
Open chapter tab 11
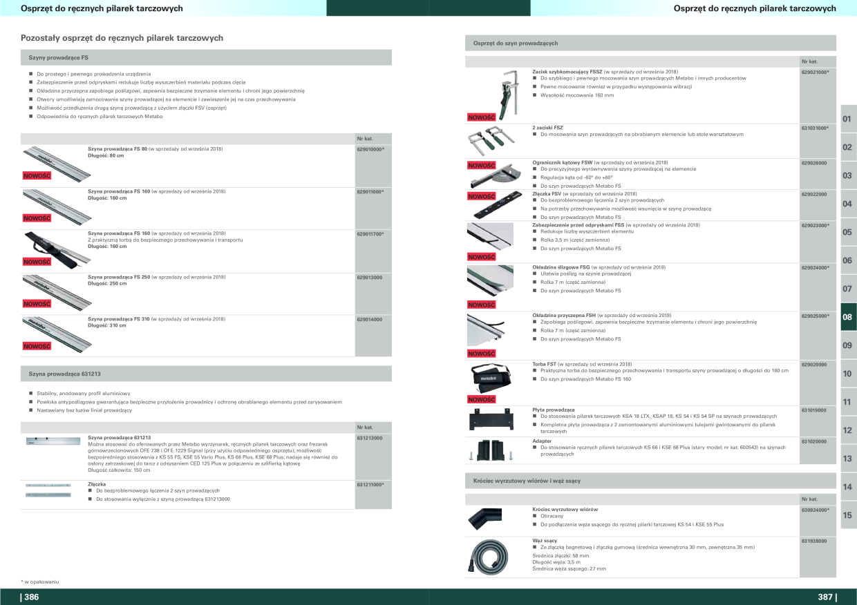point(848,402)
